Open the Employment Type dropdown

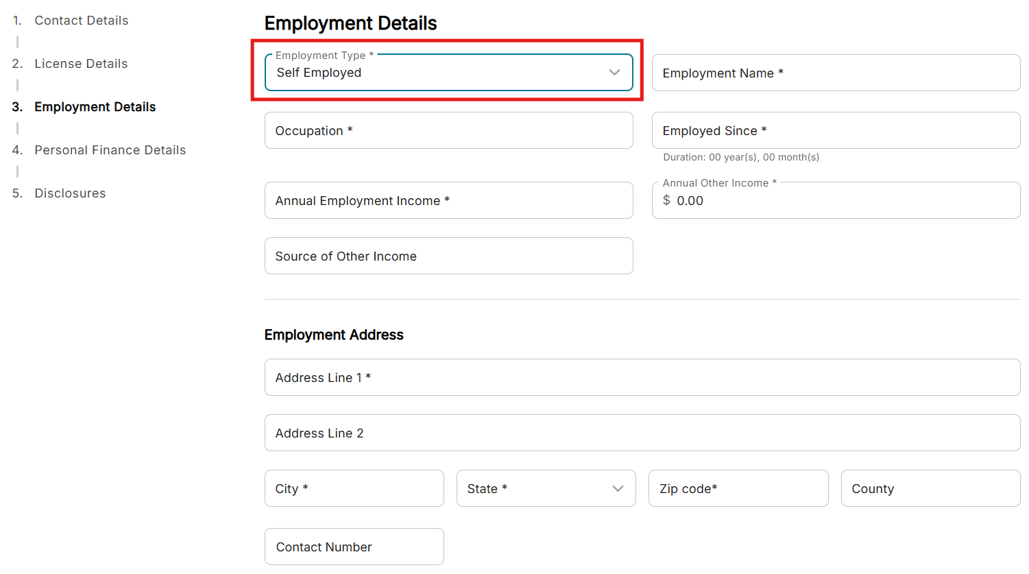(439, 73)
